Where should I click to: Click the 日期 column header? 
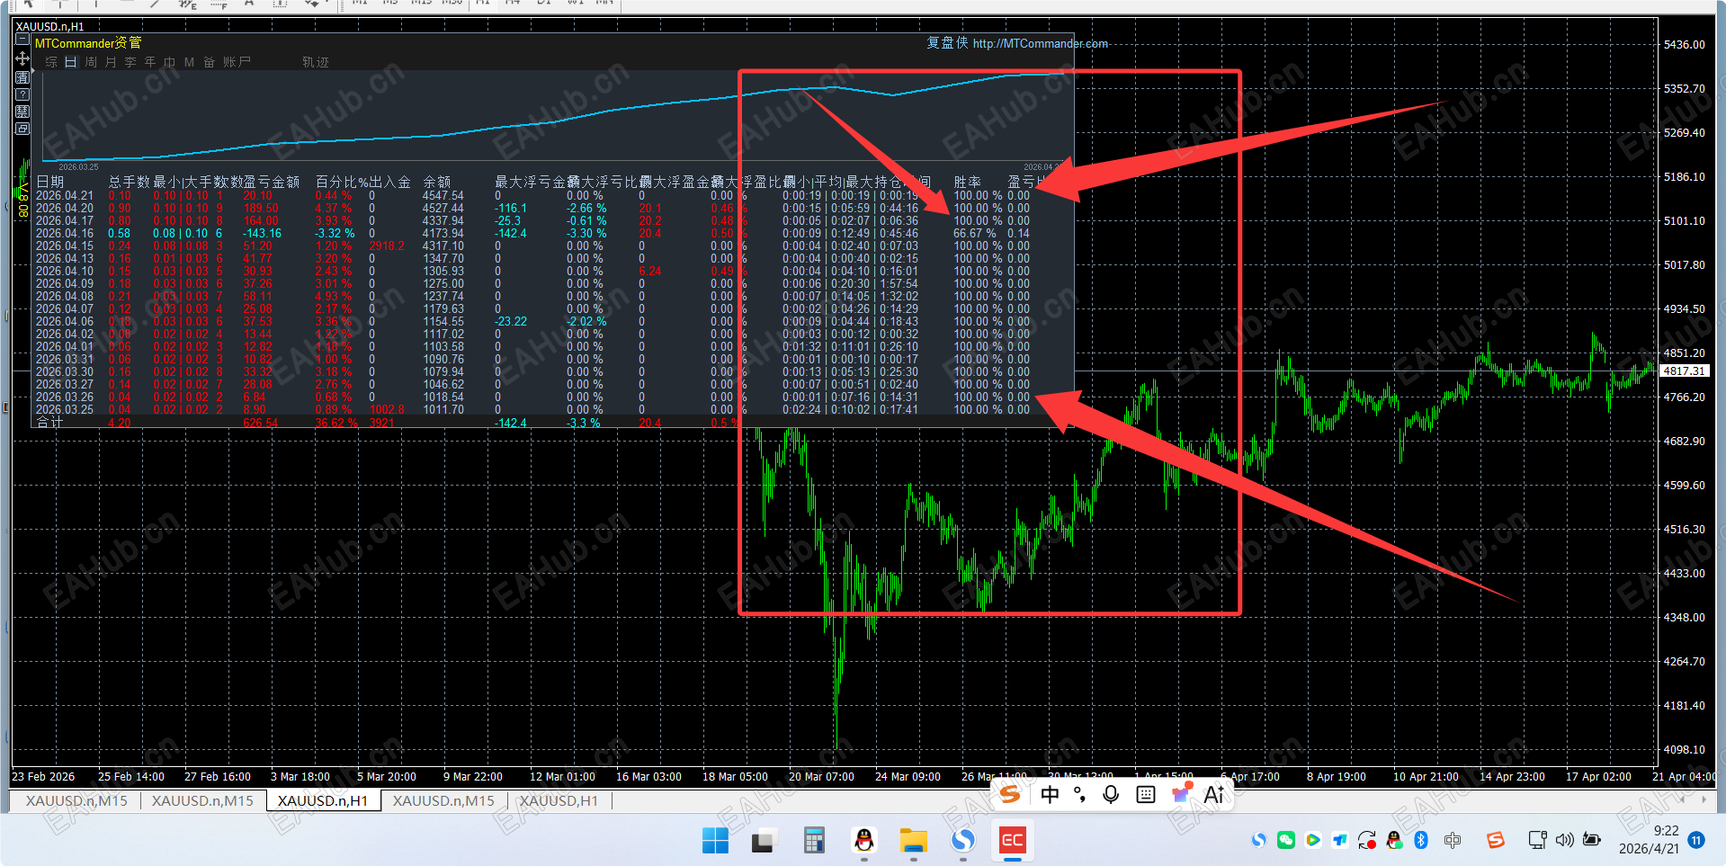50,182
